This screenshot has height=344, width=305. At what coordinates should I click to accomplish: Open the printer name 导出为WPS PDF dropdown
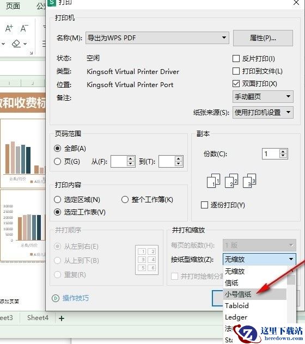pyautogui.click(x=157, y=38)
